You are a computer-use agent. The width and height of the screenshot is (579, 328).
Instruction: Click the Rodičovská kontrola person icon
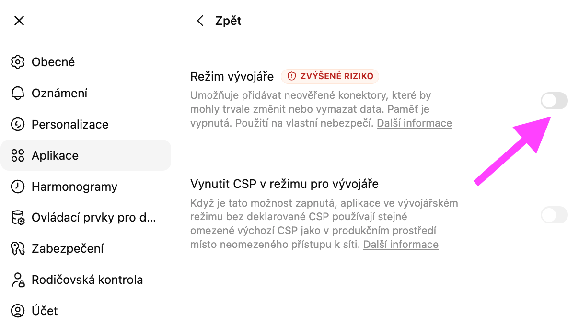click(x=18, y=280)
